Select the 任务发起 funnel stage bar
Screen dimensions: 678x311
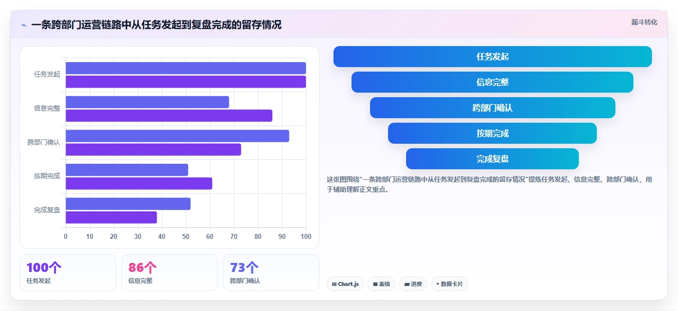click(493, 57)
